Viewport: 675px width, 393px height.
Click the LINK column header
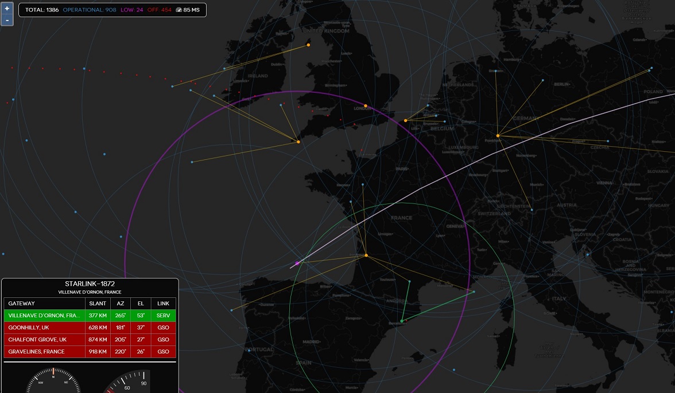click(163, 303)
